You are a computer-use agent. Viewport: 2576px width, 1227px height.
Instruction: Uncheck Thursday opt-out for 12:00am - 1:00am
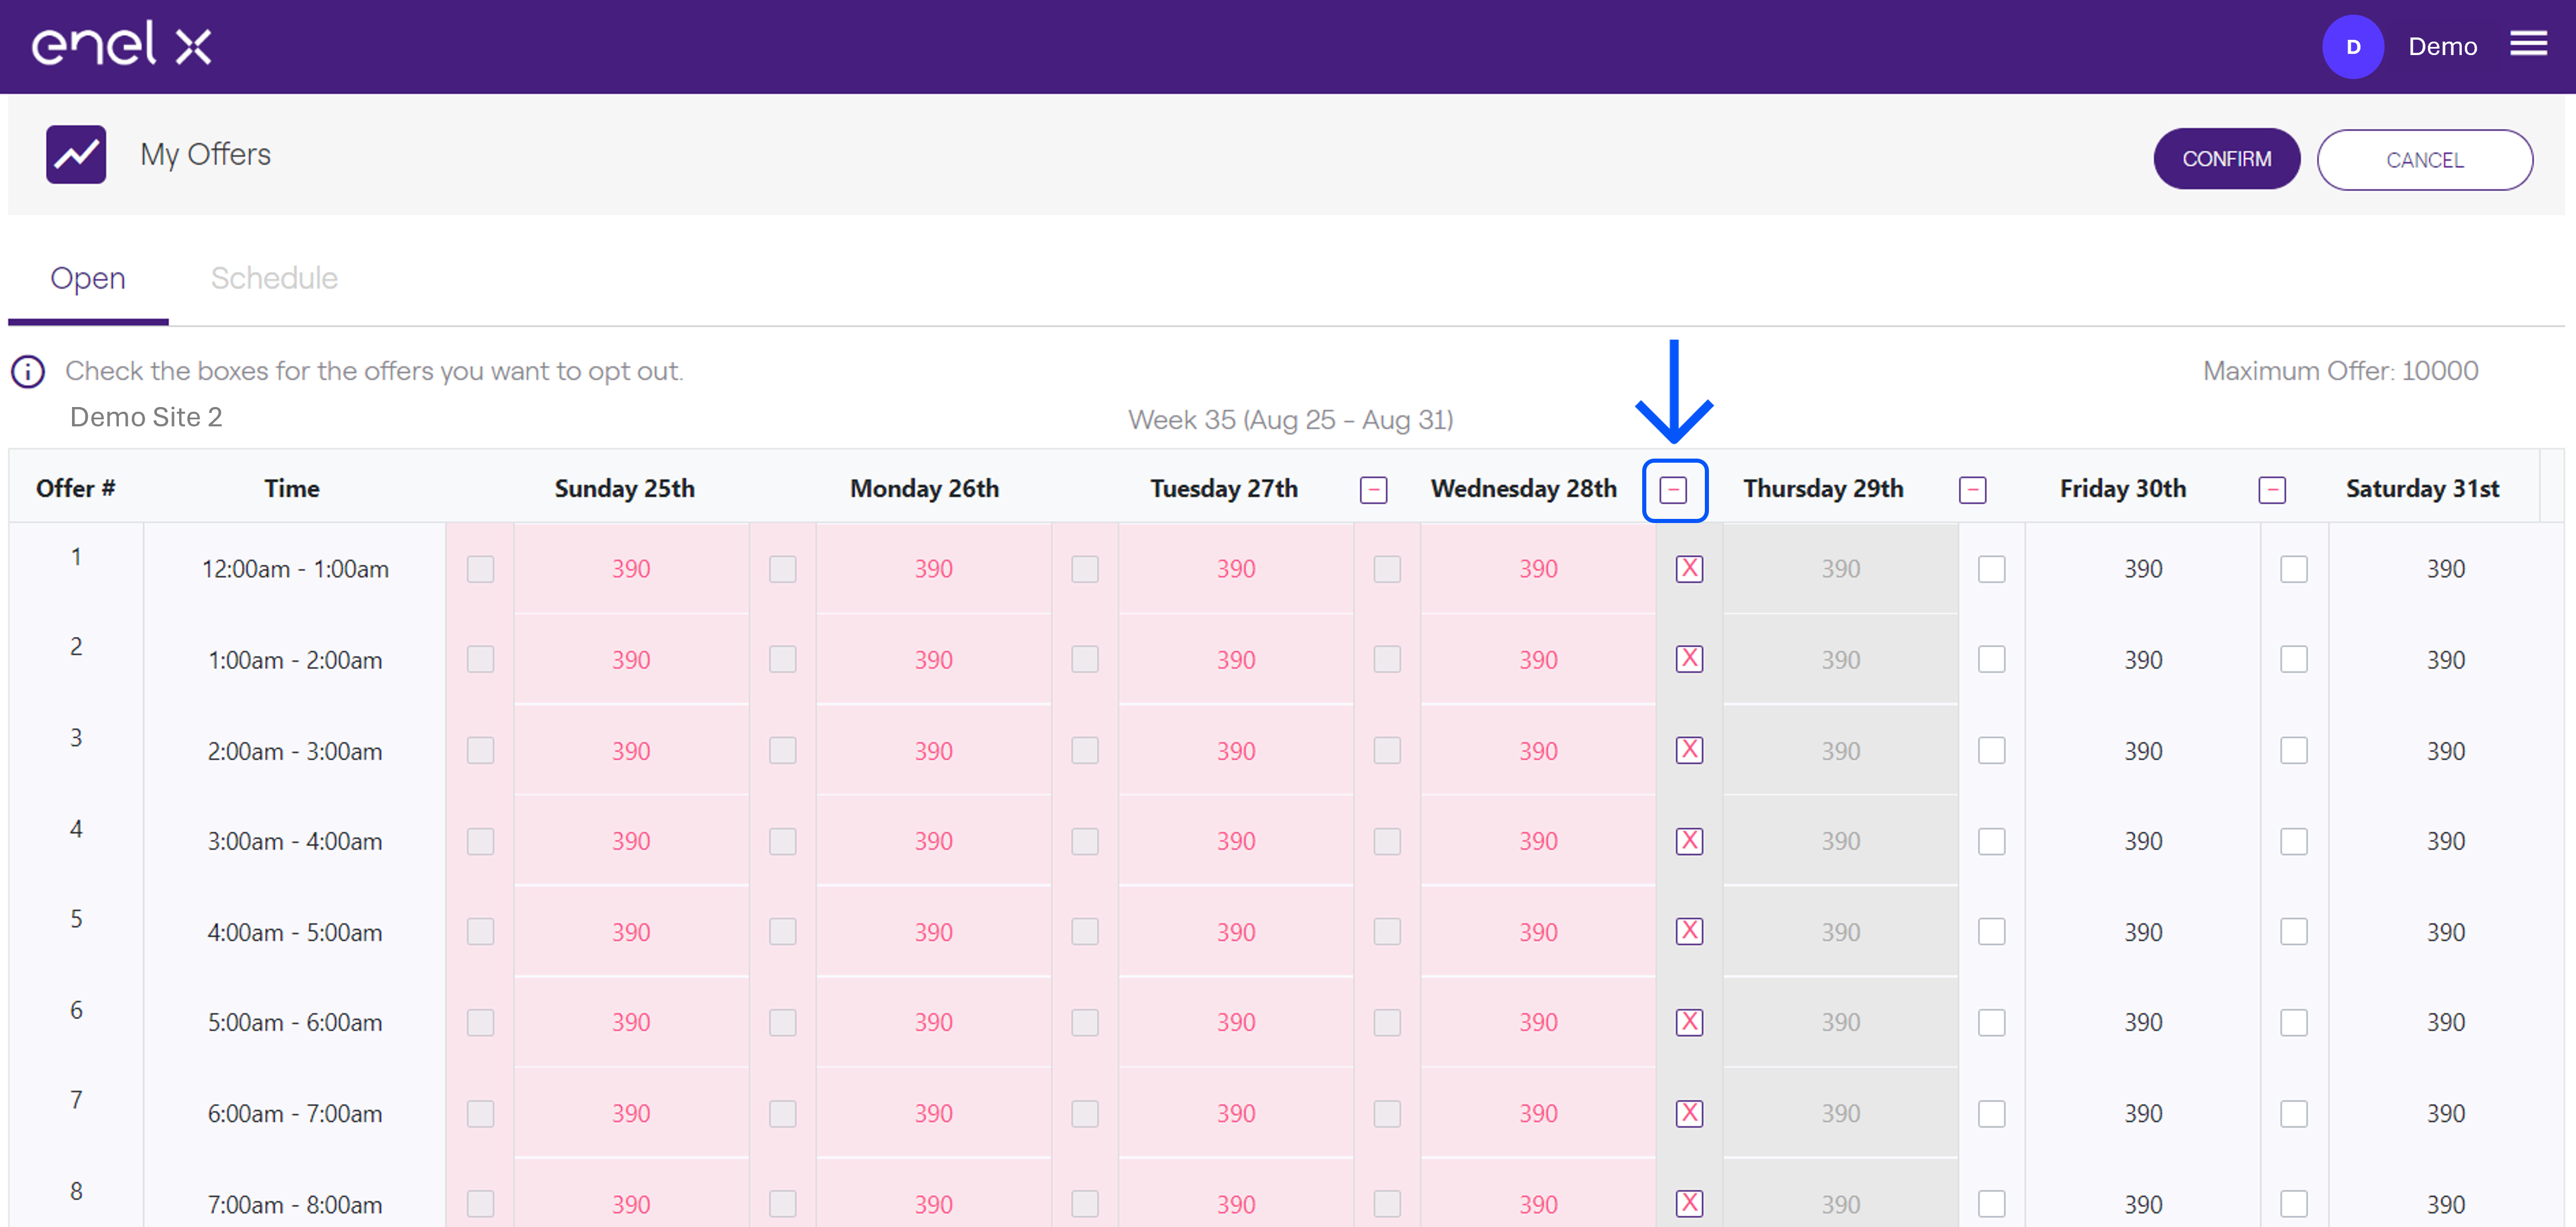coord(1689,569)
